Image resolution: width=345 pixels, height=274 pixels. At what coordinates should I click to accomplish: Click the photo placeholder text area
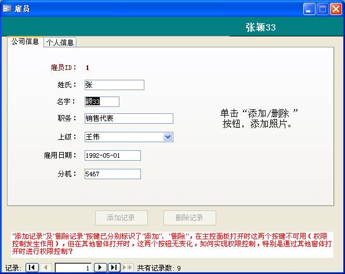(259, 119)
